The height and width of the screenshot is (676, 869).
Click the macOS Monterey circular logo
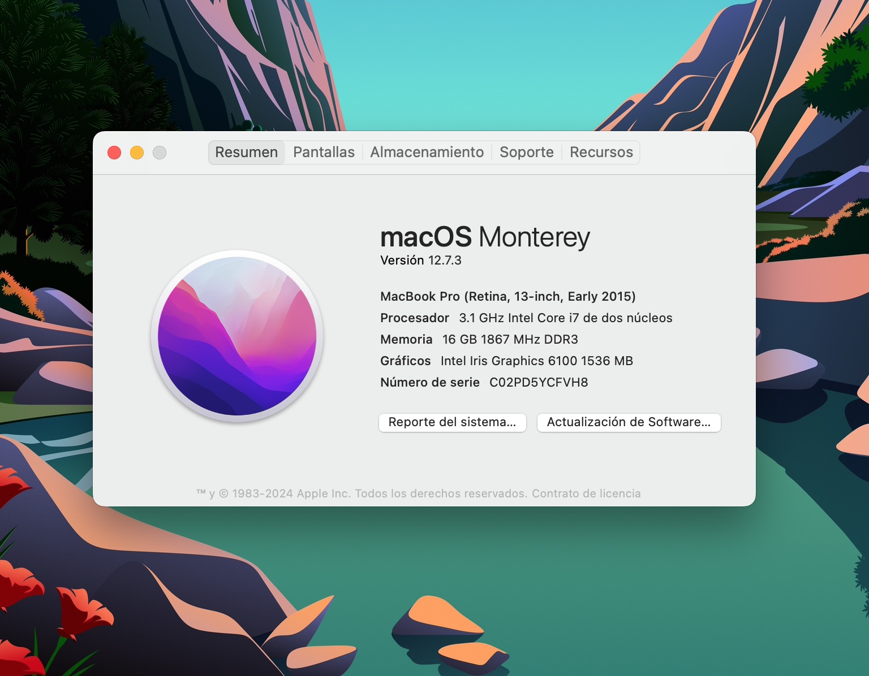[x=237, y=336]
